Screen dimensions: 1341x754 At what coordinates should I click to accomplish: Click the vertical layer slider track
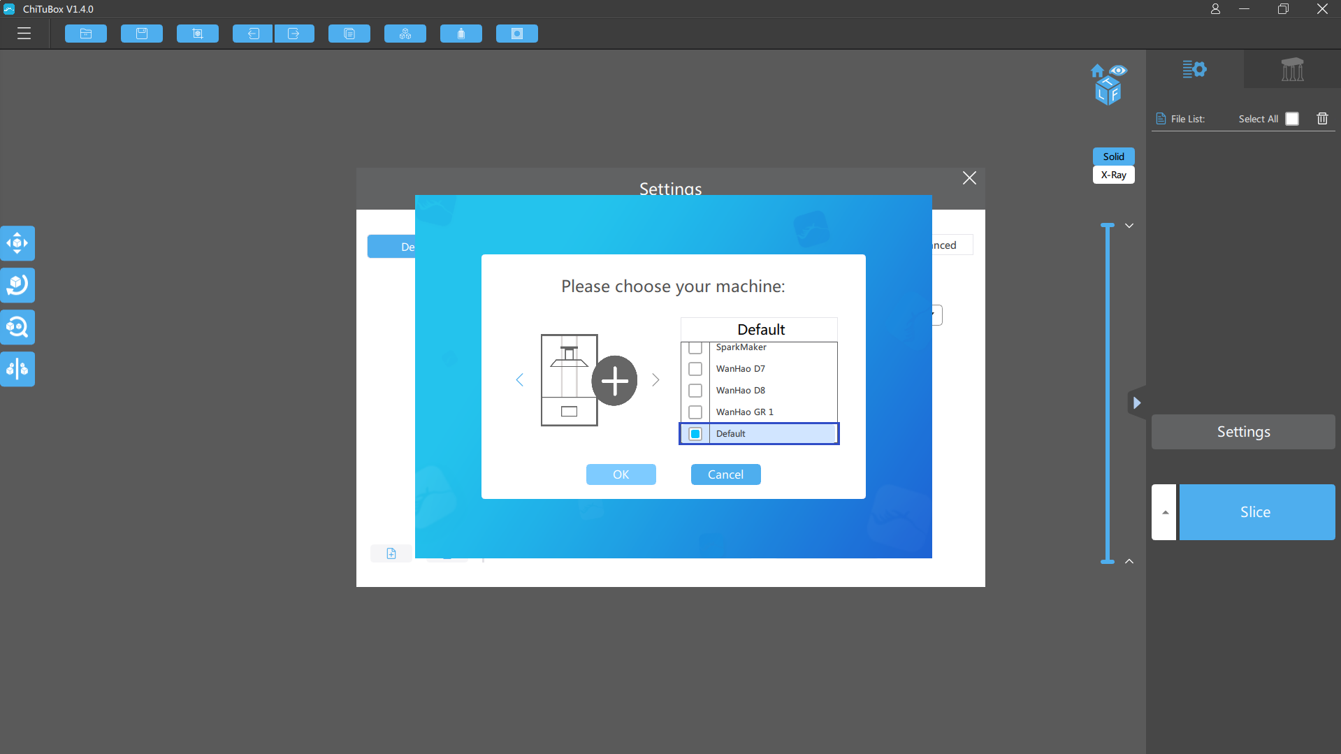(x=1108, y=391)
